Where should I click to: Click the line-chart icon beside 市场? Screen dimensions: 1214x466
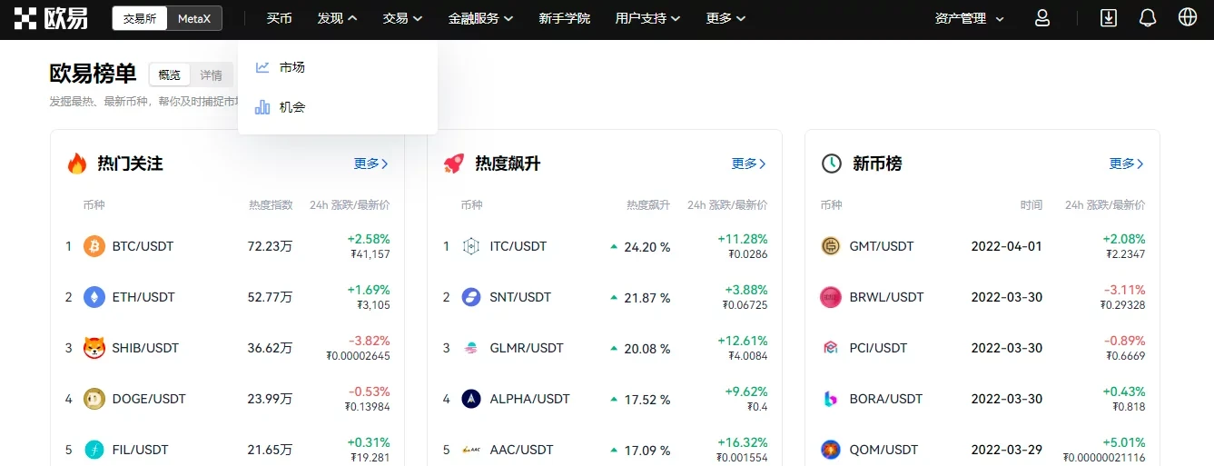pyautogui.click(x=262, y=67)
